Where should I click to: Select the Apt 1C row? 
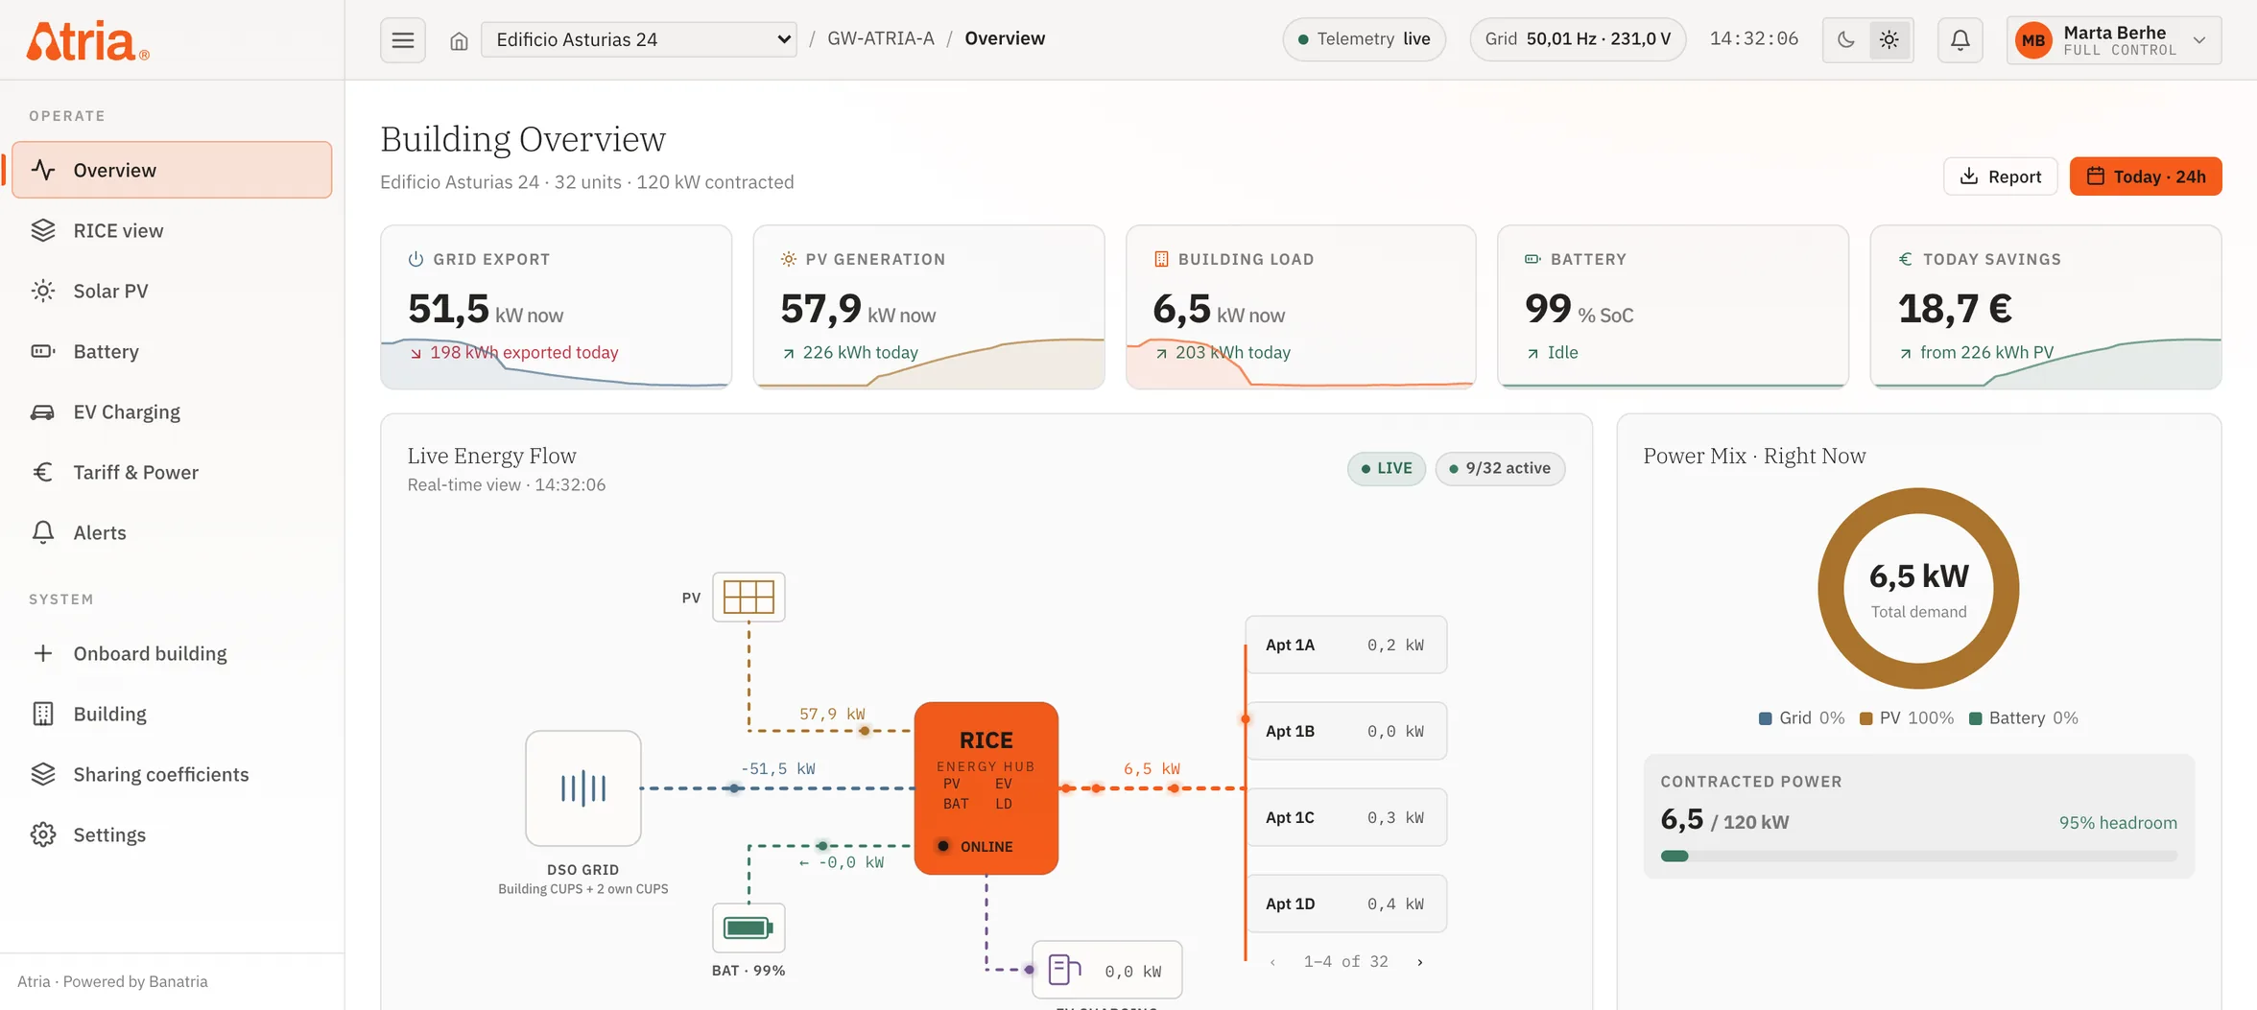coord(1345,817)
